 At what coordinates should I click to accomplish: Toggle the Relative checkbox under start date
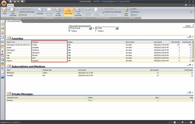pos(70,31)
